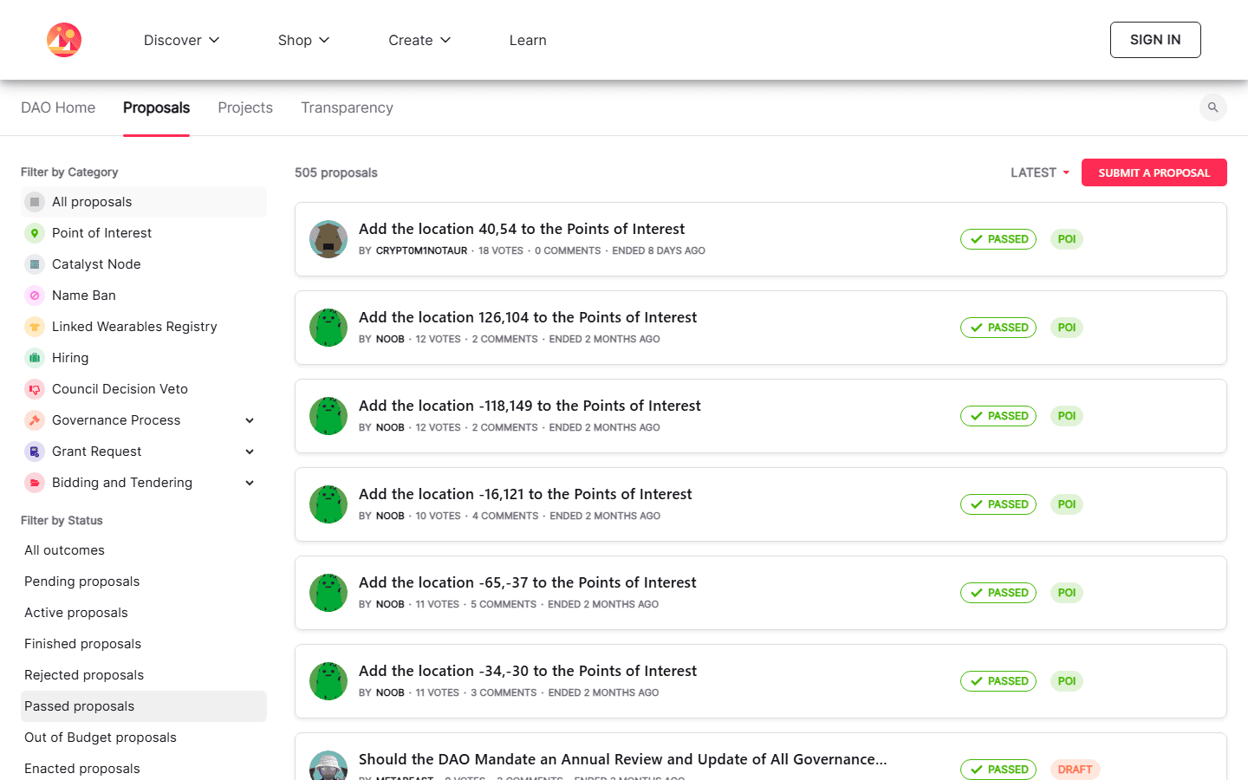Open the proposals search icon
The image size is (1248, 780).
(x=1213, y=107)
